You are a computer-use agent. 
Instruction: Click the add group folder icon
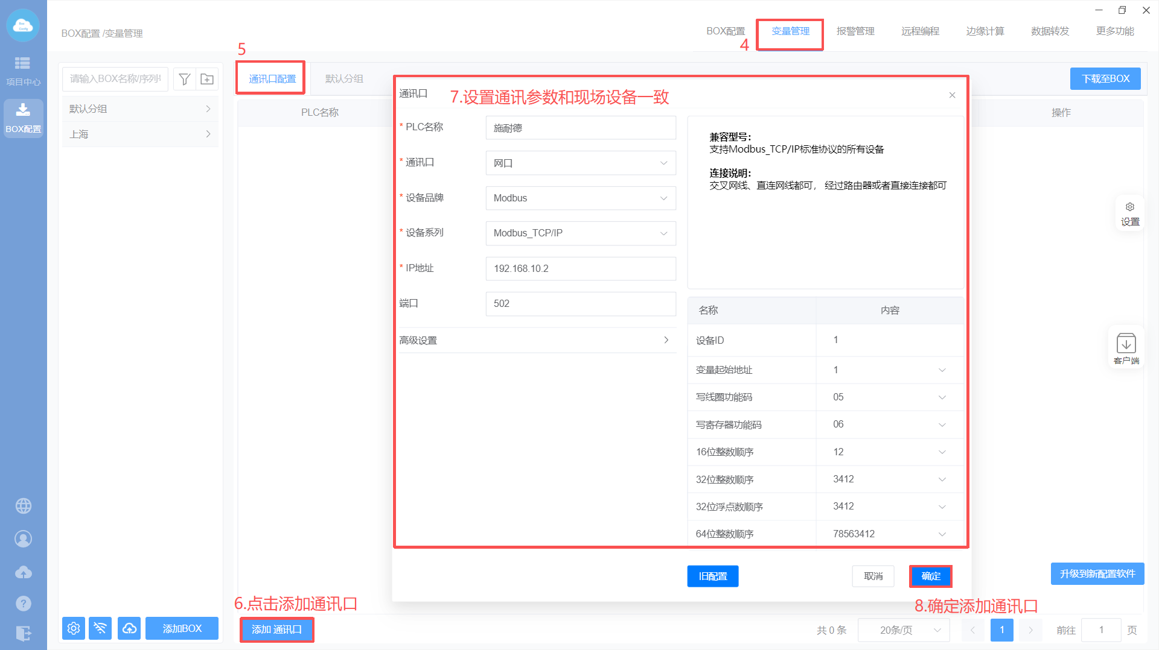tap(207, 79)
